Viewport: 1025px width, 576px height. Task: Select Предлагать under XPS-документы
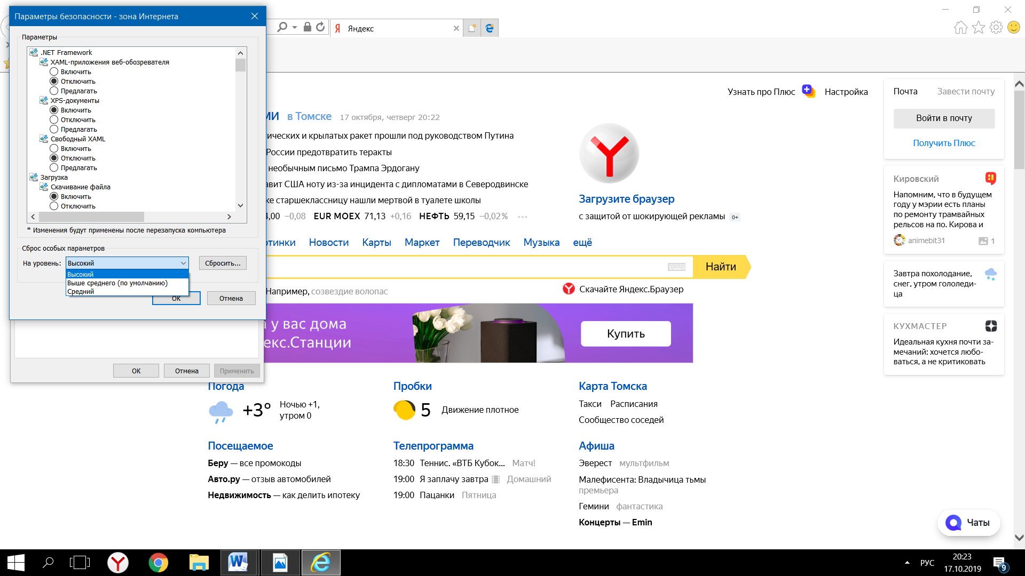coord(54,129)
